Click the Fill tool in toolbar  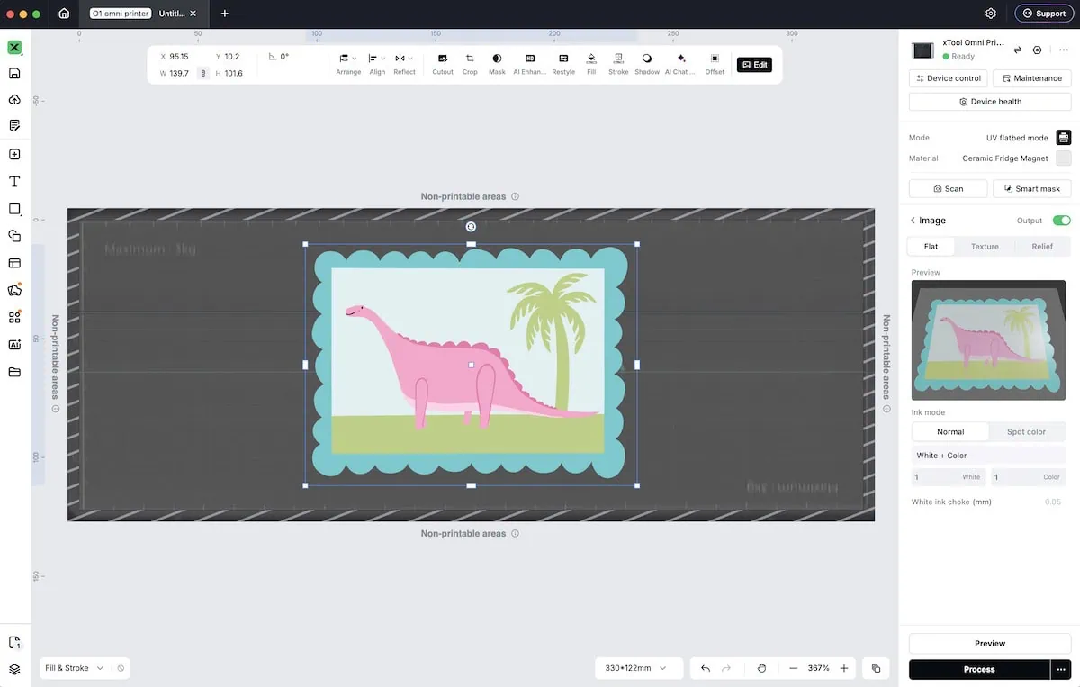(x=591, y=64)
